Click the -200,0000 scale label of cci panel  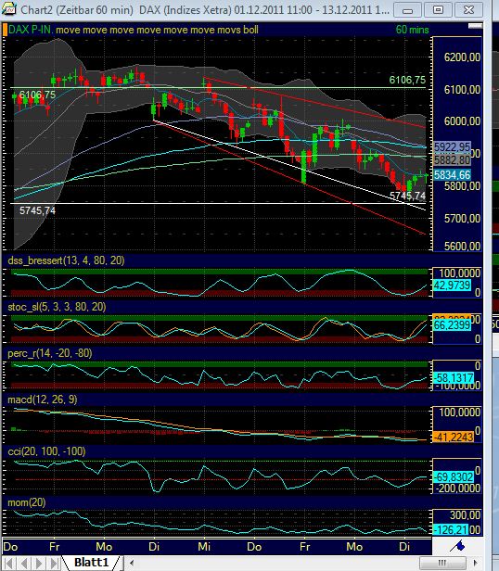(458, 489)
